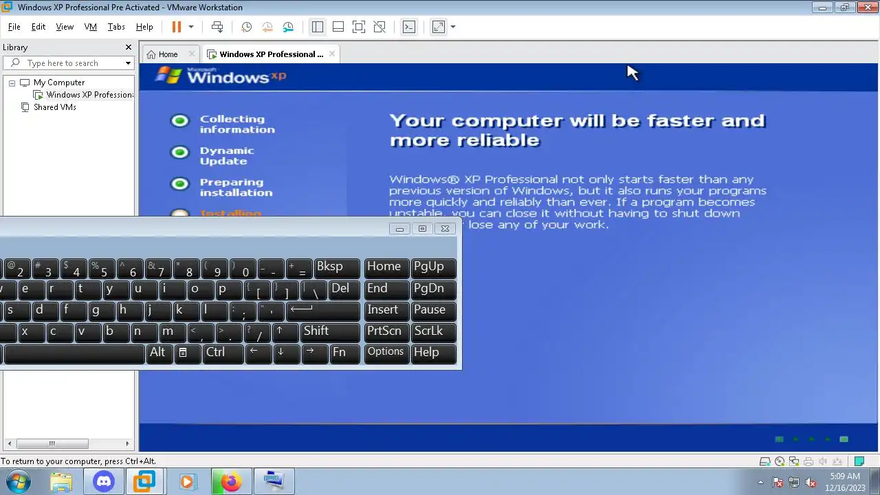880x495 pixels.
Task: Open the Edit menu
Action: click(38, 27)
